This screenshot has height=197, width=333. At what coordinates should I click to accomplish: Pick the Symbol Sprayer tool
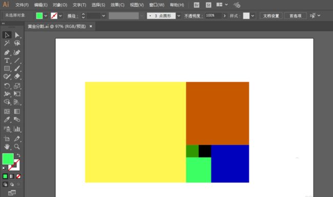point(7,129)
